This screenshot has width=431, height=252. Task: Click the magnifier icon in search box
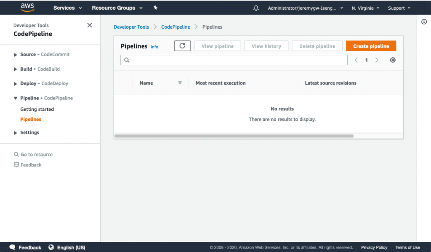point(127,60)
